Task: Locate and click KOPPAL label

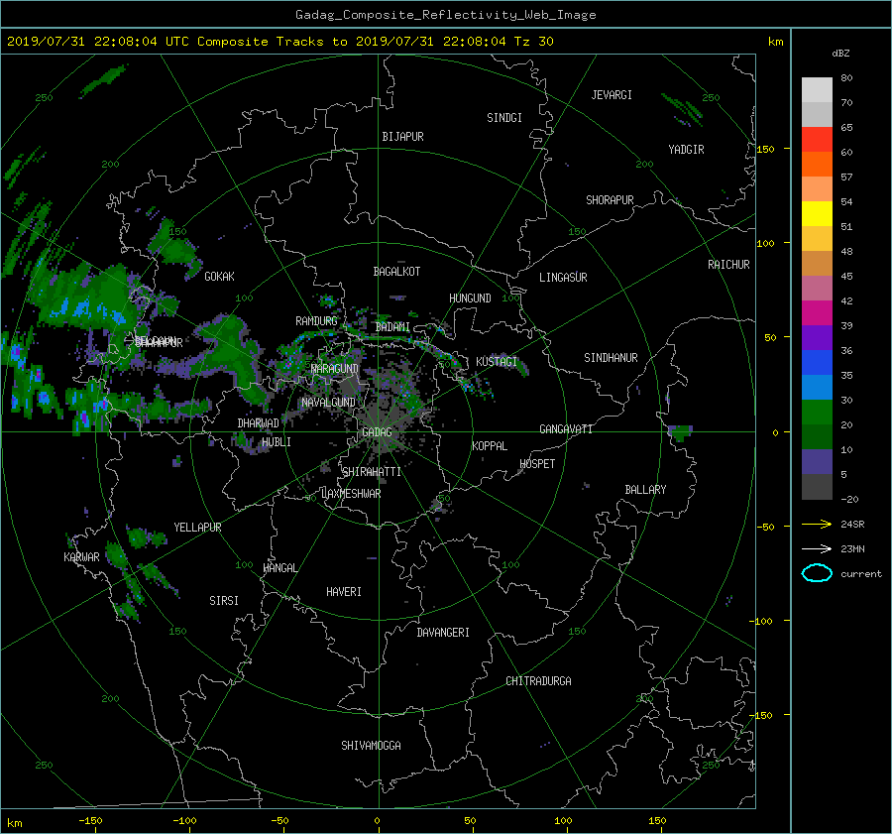Action: 490,446
